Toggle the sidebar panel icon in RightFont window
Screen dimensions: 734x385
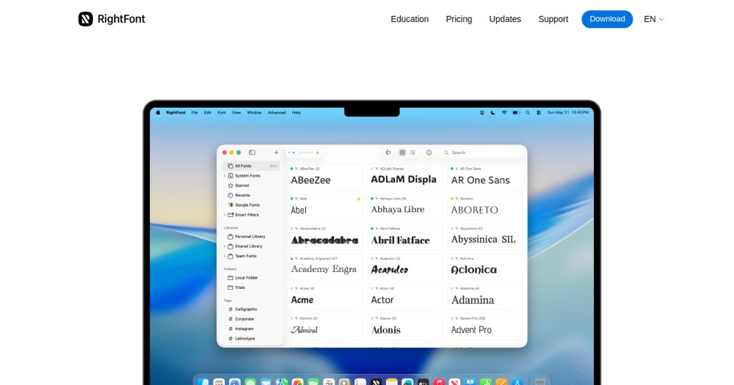[252, 153]
